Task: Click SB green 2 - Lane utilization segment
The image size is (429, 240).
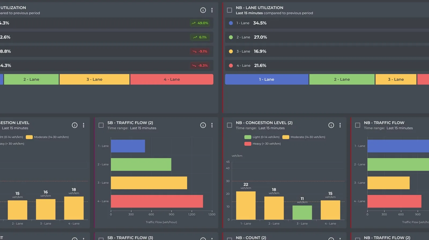Action: (31, 79)
